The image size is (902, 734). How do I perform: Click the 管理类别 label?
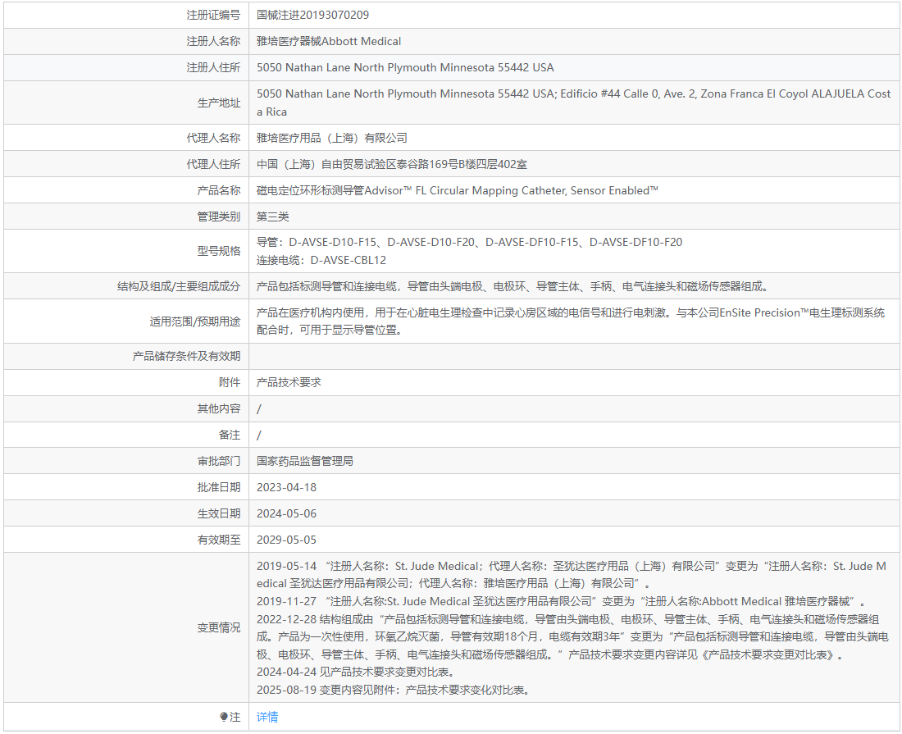click(219, 217)
